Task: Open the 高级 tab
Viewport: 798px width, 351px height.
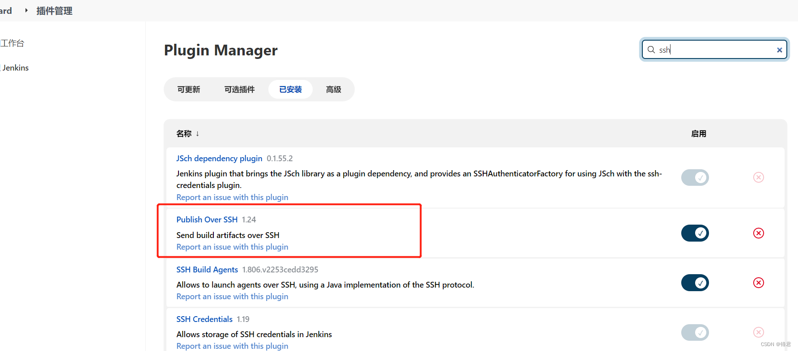Action: tap(333, 89)
